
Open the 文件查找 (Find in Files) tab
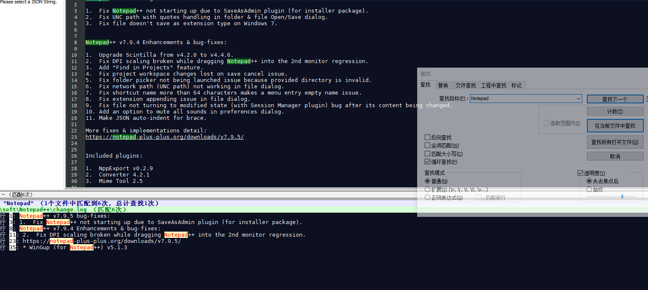pos(465,85)
